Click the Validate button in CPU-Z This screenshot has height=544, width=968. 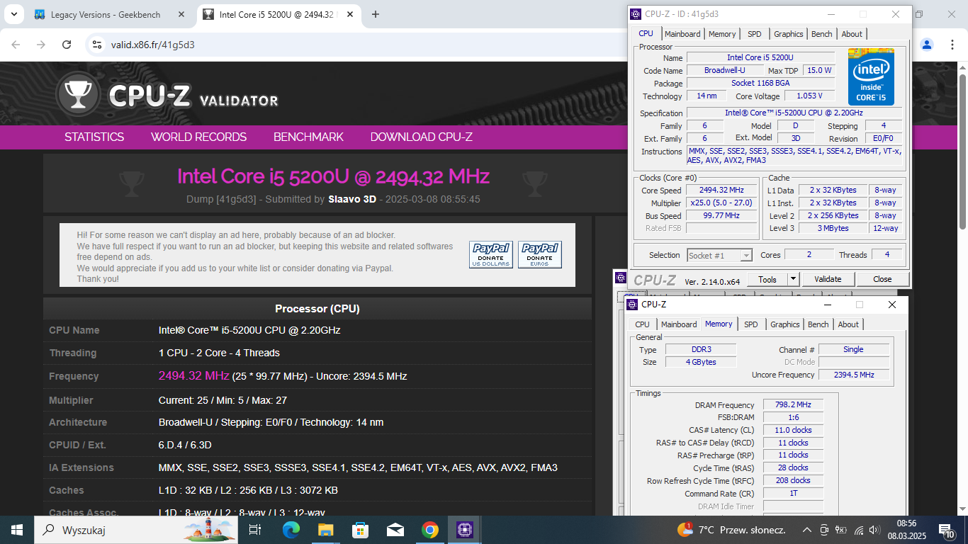point(828,279)
